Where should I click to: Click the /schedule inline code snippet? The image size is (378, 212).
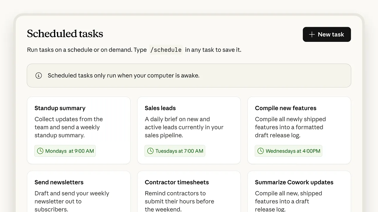pyautogui.click(x=166, y=50)
